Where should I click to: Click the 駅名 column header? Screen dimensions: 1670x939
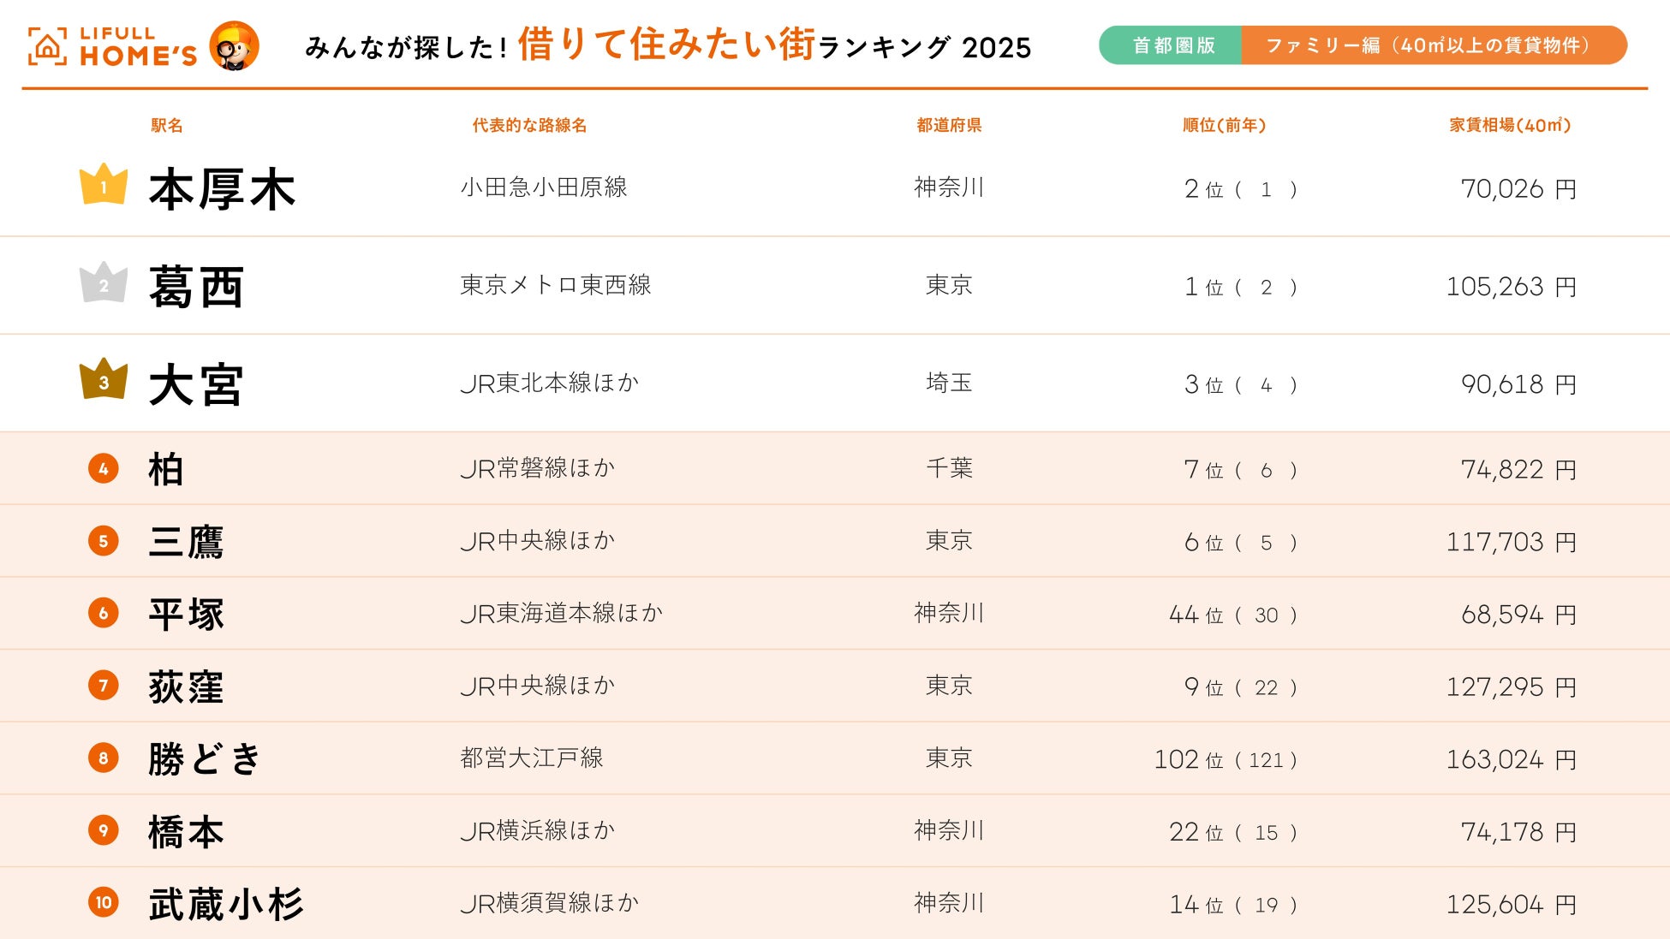167,126
